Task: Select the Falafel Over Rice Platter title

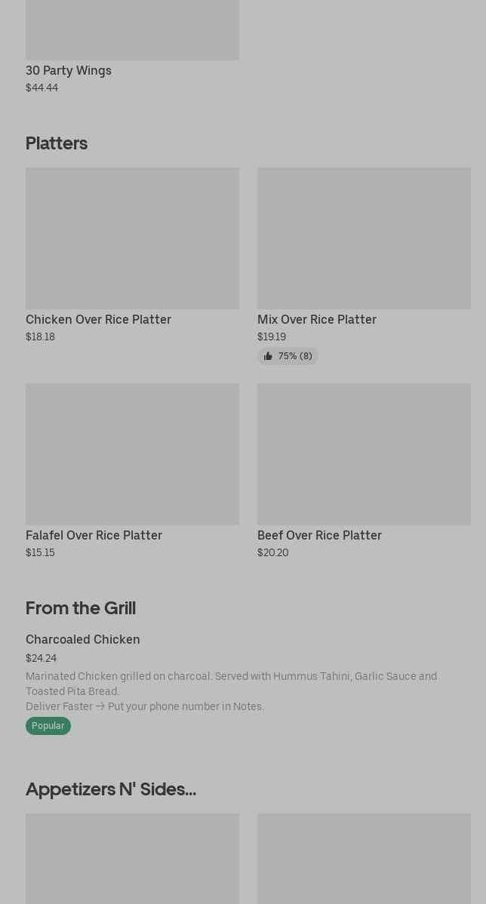Action: (x=94, y=535)
